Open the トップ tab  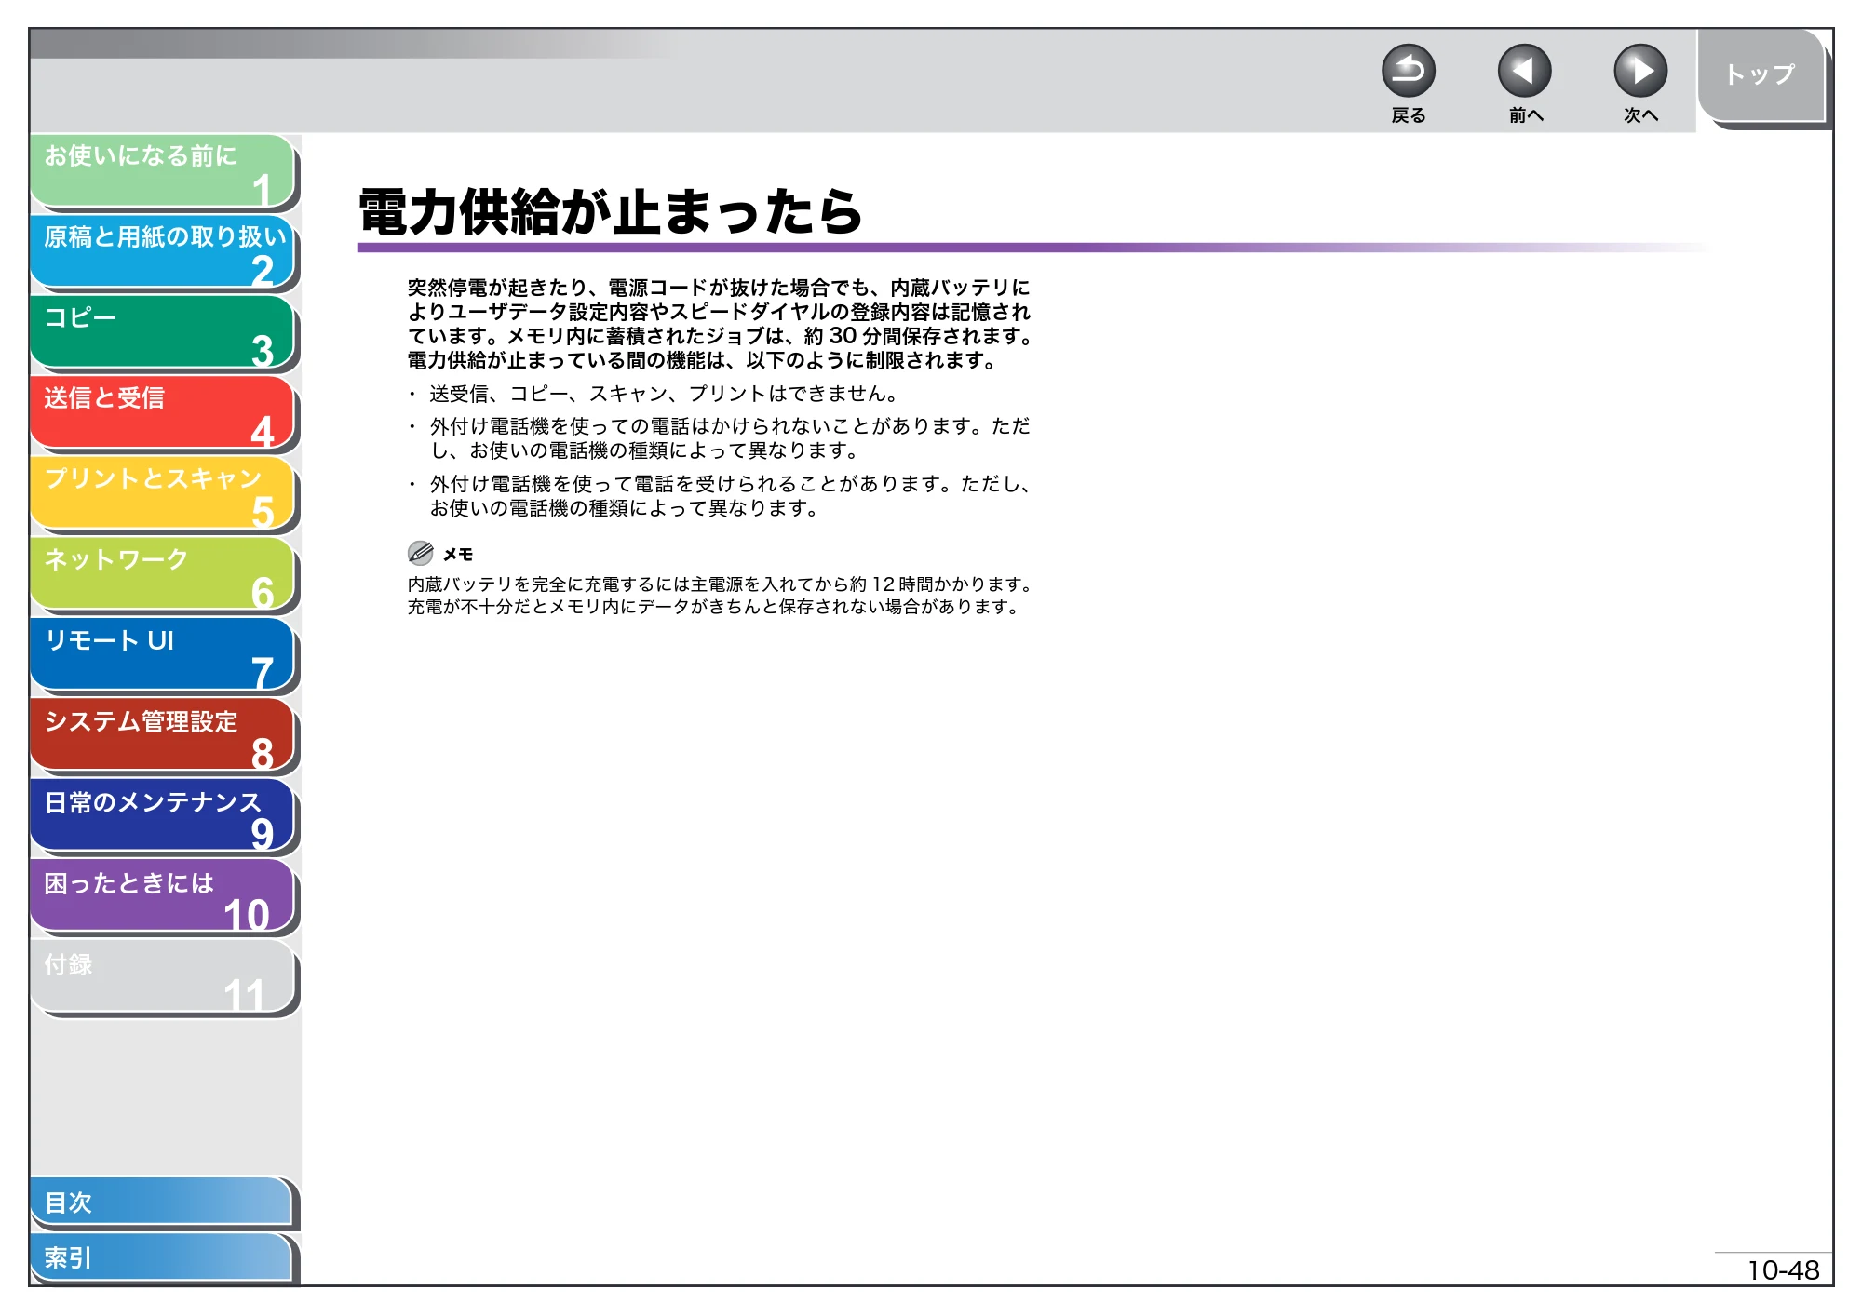1760,75
